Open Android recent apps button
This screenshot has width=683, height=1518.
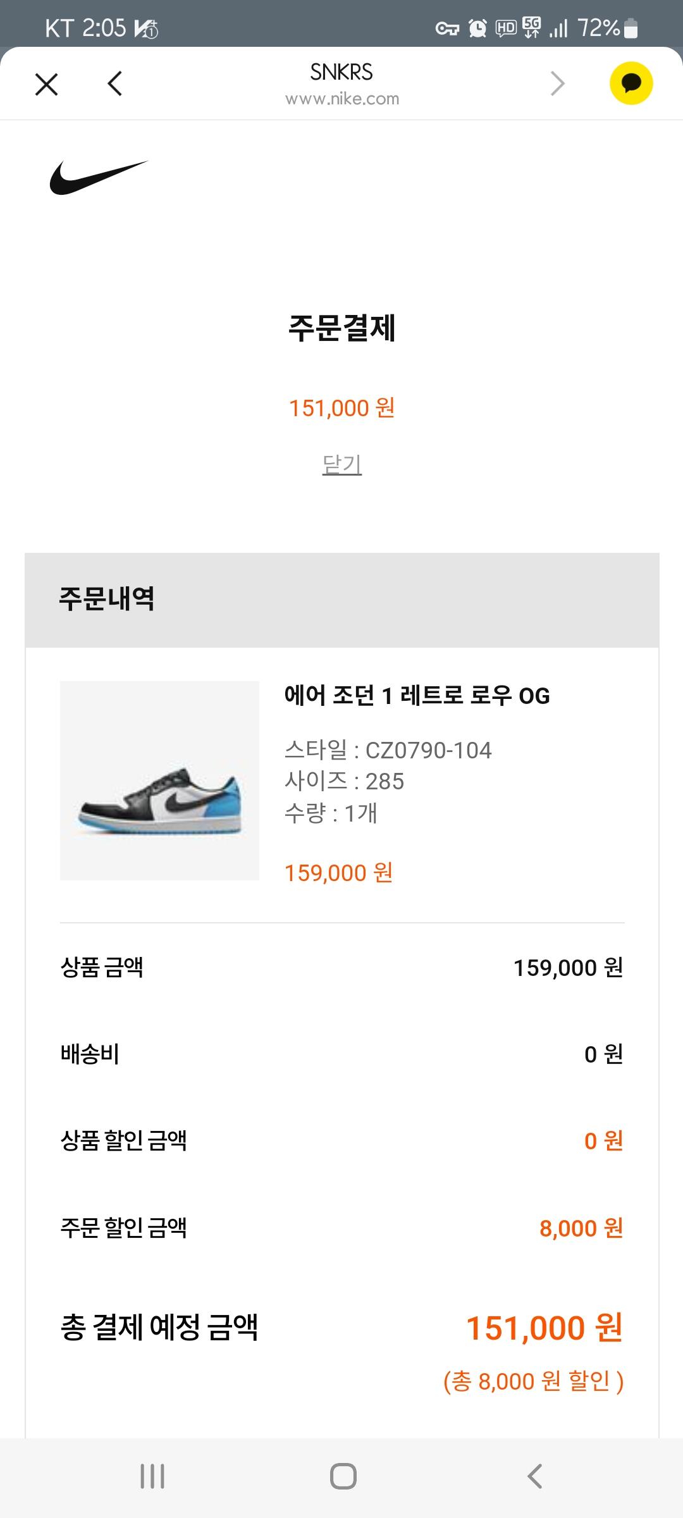pyautogui.click(x=152, y=1476)
